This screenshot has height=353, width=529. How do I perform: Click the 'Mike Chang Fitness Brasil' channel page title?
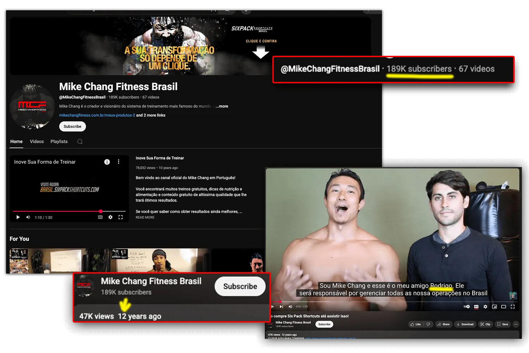118,86
